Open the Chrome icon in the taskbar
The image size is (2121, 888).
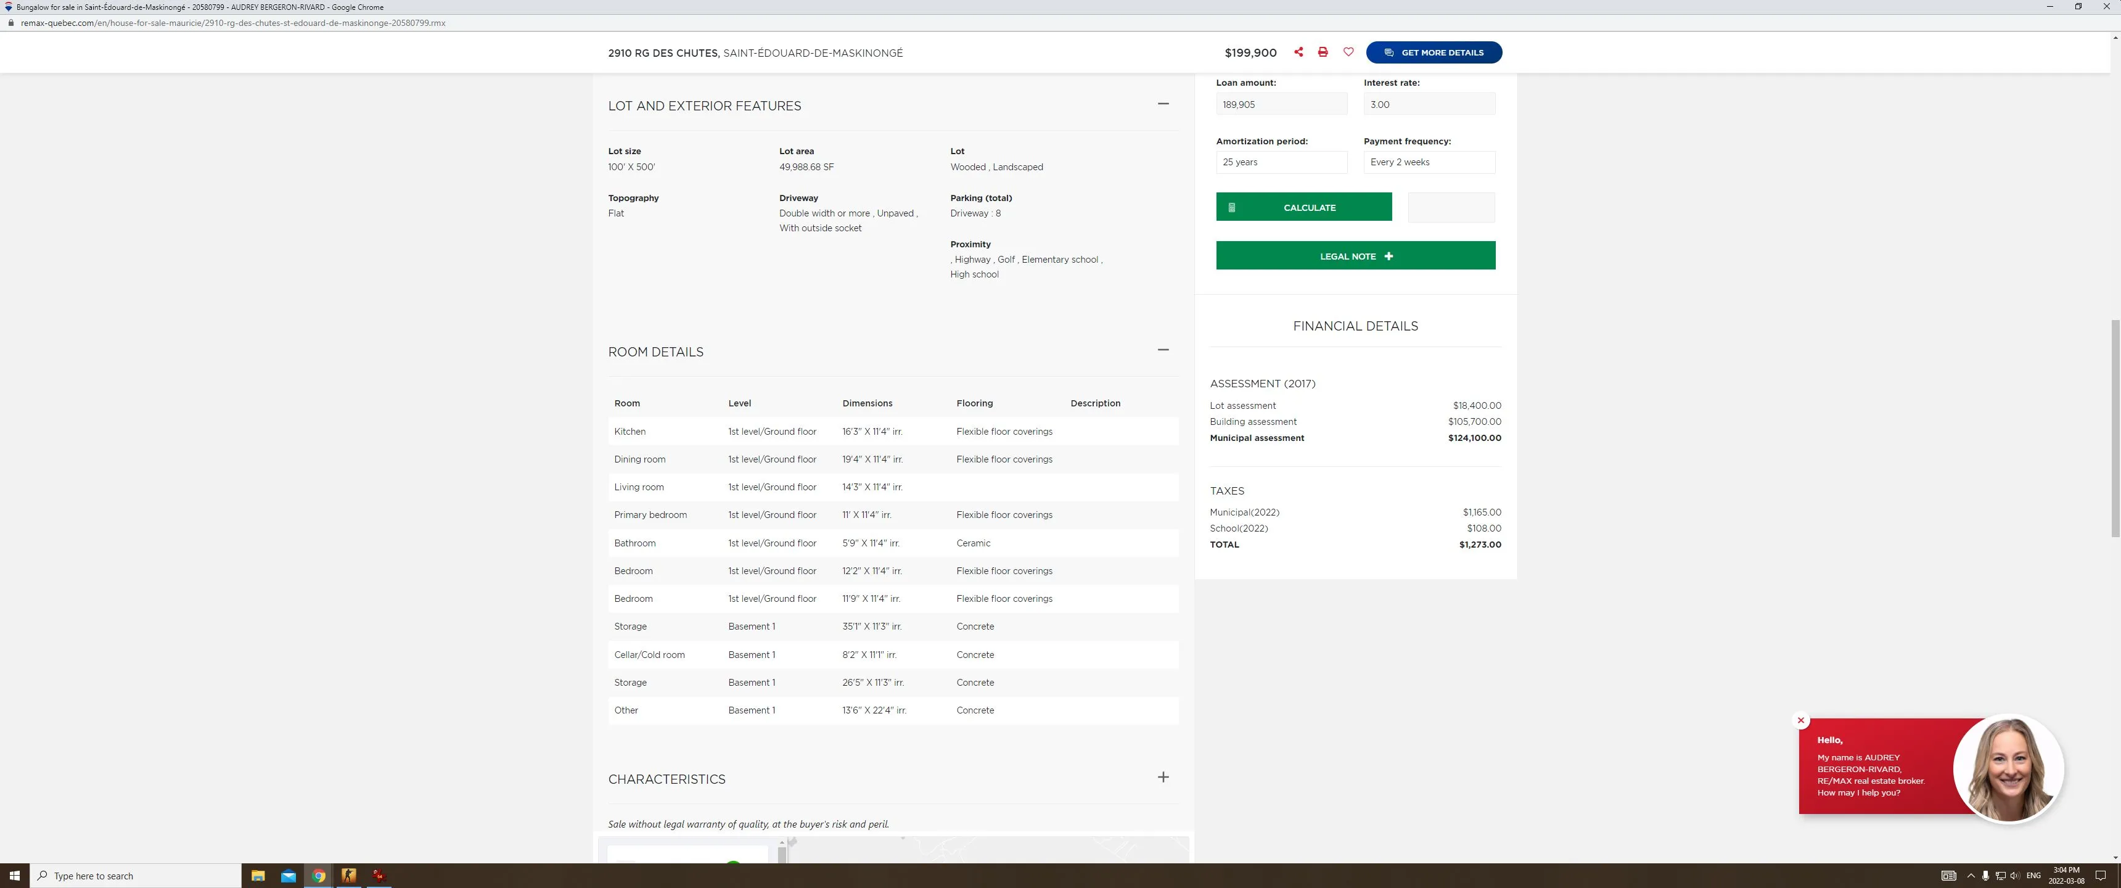point(319,876)
